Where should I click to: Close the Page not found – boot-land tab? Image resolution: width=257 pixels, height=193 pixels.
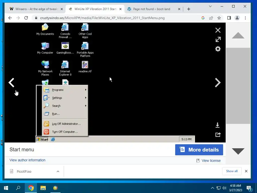tap(179, 9)
